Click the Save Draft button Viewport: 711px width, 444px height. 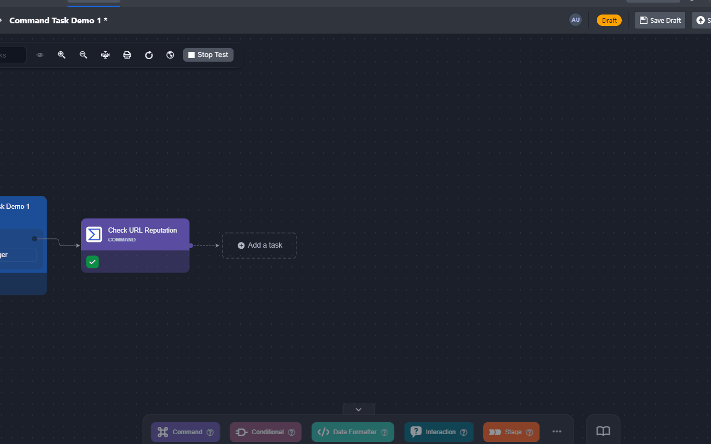(x=660, y=20)
